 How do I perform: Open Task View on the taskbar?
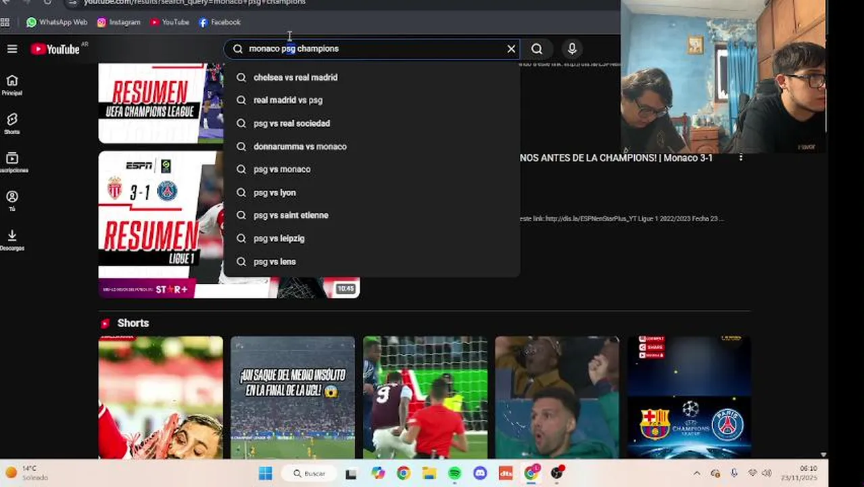[351, 473]
